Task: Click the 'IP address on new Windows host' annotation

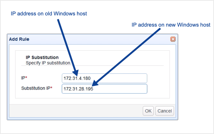Action: click(171, 25)
